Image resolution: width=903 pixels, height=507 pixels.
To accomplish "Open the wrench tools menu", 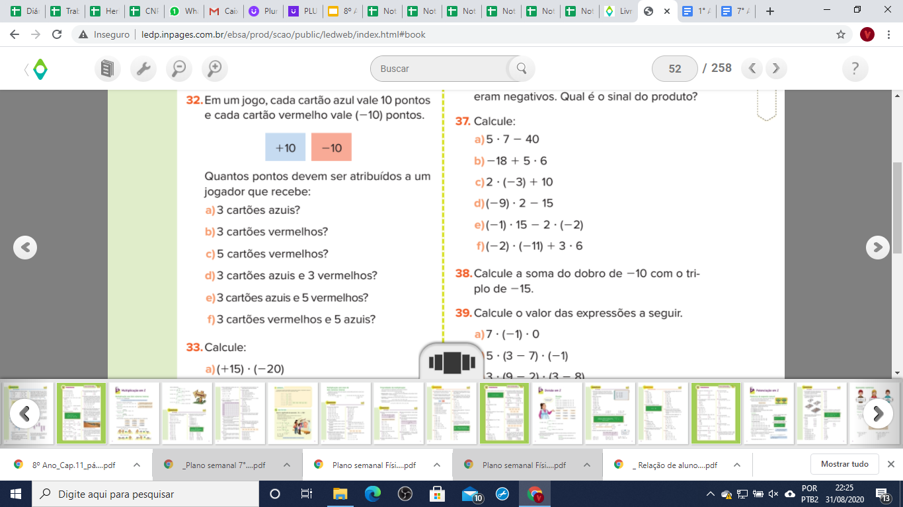I will pyautogui.click(x=143, y=69).
